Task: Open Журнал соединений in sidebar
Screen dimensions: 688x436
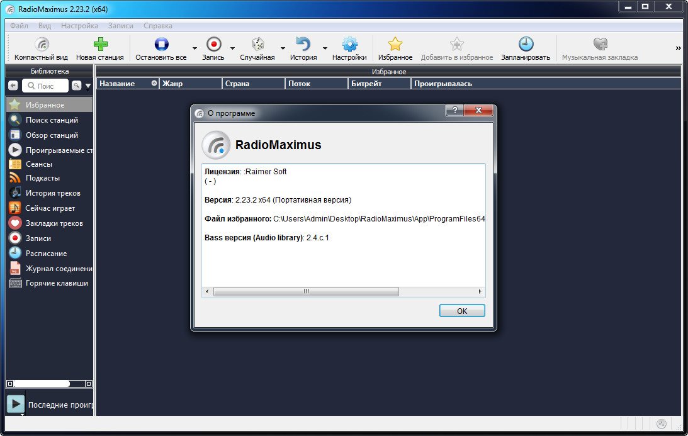Action: coord(50,269)
